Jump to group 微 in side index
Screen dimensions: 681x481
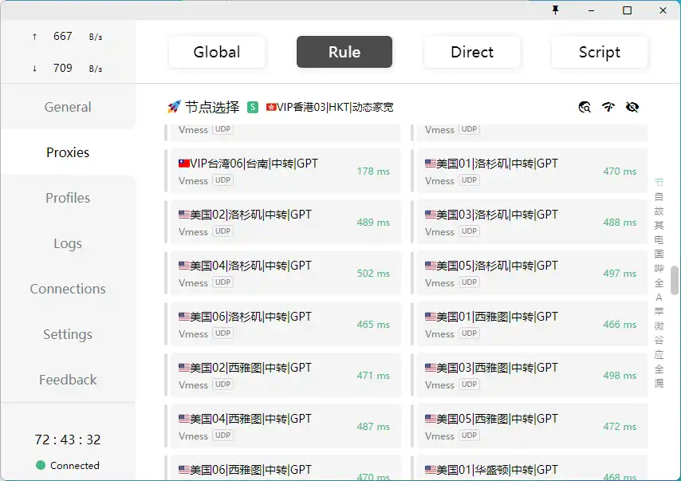pyautogui.click(x=659, y=325)
